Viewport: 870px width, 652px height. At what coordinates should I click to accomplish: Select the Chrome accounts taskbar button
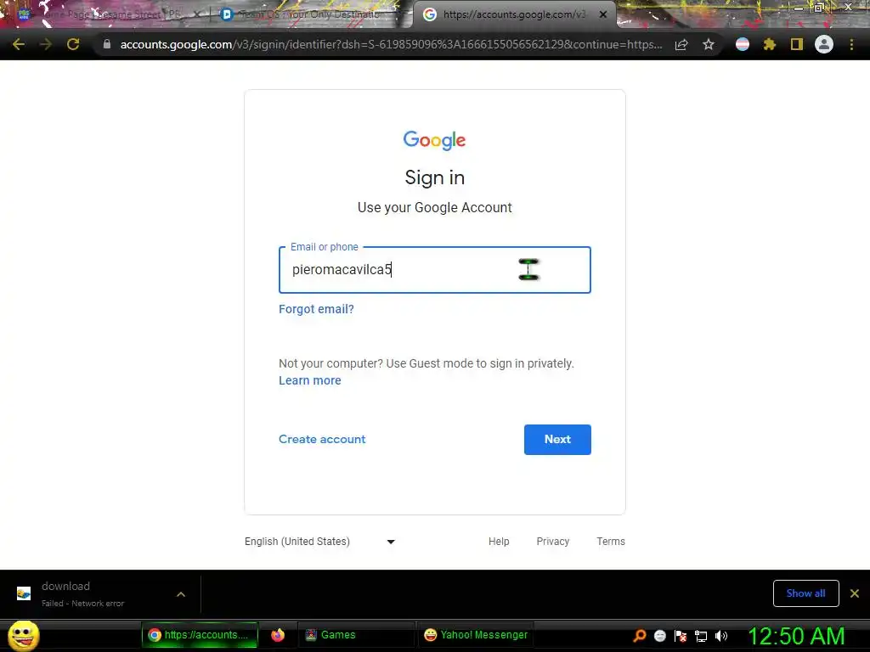pos(200,635)
